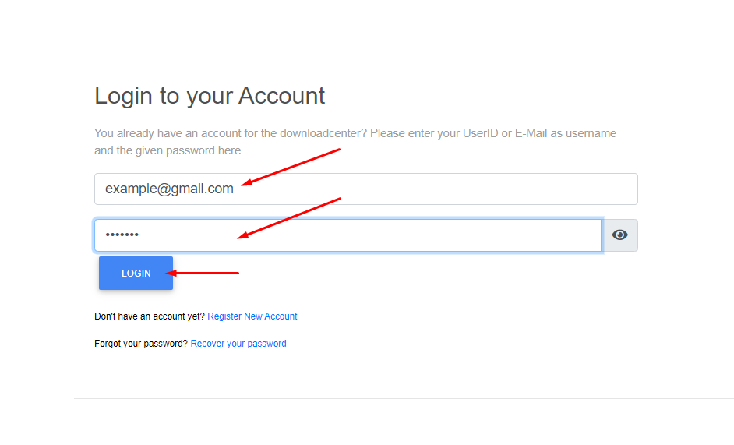This screenshot has height=445, width=734.
Task: Click the "Don't have an account yet?" text
Action: coord(150,316)
